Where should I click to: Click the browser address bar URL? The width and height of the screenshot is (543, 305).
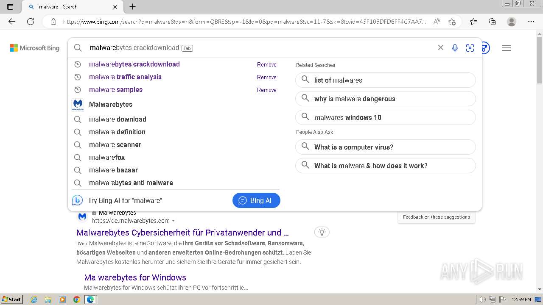pyautogui.click(x=244, y=22)
